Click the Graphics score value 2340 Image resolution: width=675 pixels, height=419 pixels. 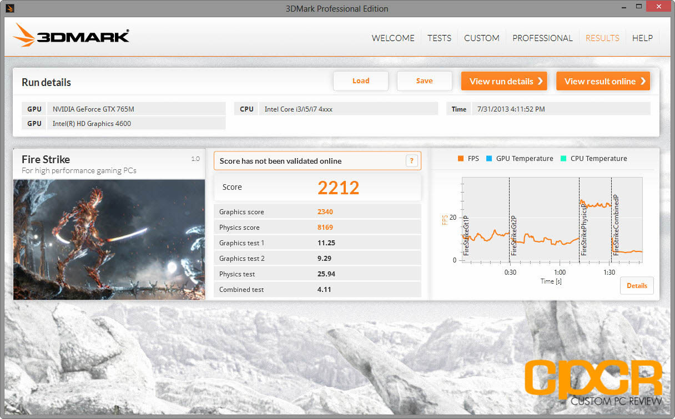[x=325, y=212]
